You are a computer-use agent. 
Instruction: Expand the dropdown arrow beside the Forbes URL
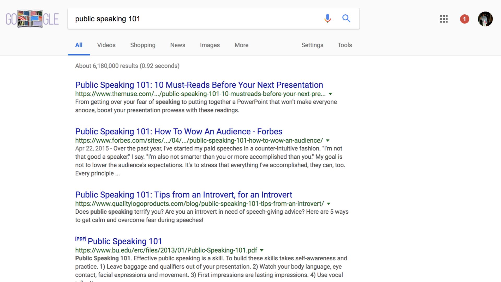pos(327,140)
